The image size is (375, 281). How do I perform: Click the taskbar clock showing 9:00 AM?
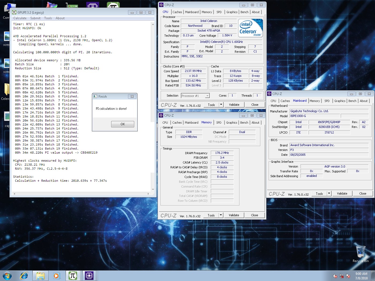(x=361, y=276)
